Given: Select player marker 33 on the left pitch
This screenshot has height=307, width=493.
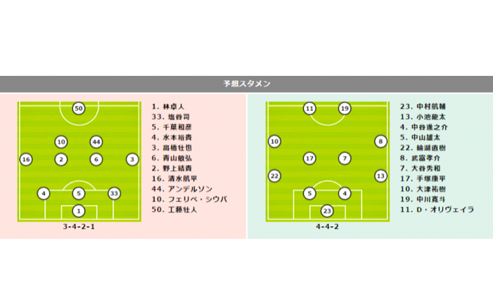Looking at the screenshot, I should [x=115, y=193].
